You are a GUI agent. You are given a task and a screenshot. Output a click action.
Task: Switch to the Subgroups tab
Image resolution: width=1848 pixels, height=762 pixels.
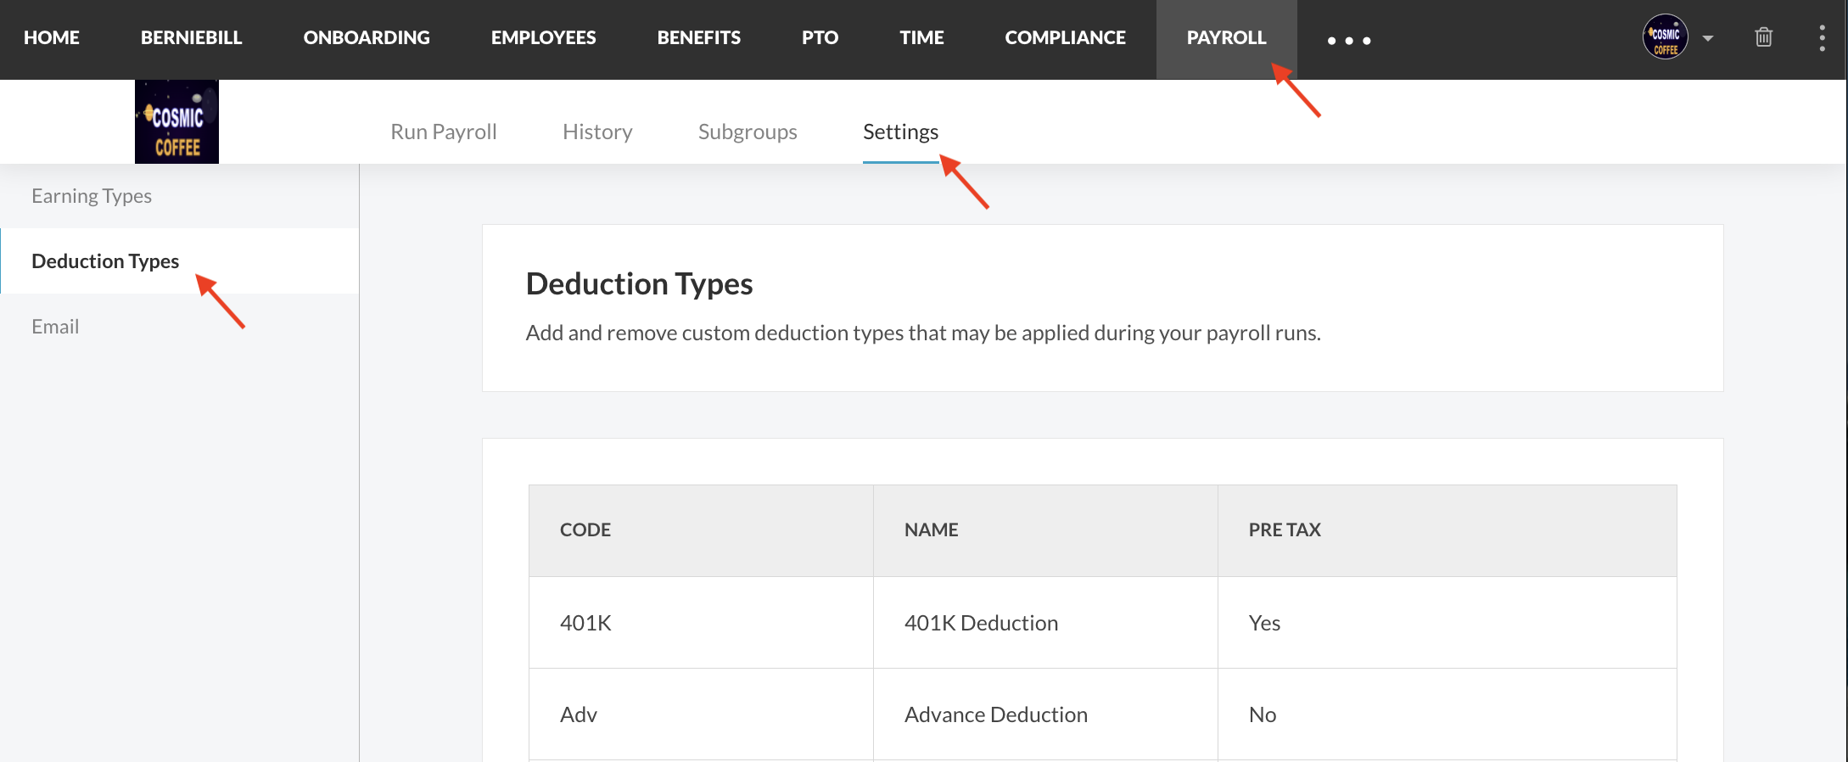point(748,132)
